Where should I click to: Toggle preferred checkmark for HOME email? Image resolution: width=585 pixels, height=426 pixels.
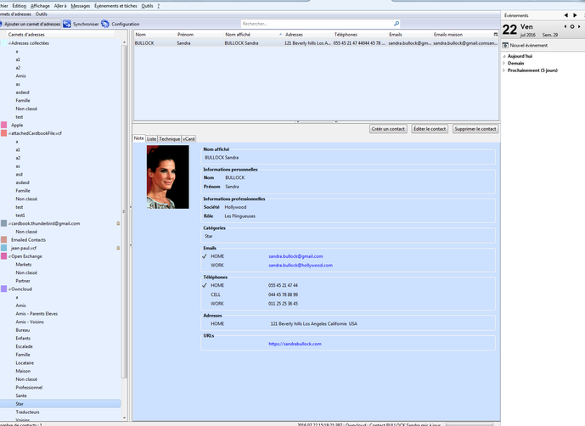(204, 256)
